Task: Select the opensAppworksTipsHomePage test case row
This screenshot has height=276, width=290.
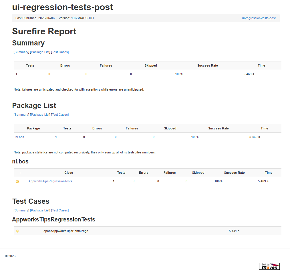Action: click(x=147, y=231)
